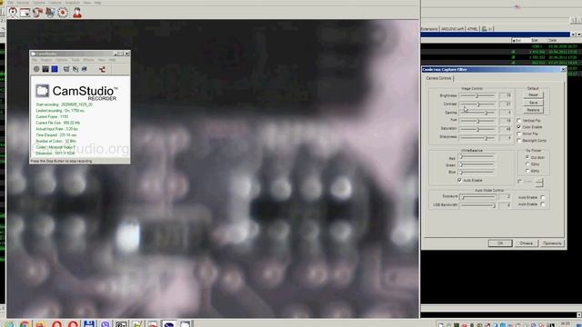This screenshot has width=582, height=327.
Task: Click the webcam icon in the capture app toolbar
Action: coord(13,12)
